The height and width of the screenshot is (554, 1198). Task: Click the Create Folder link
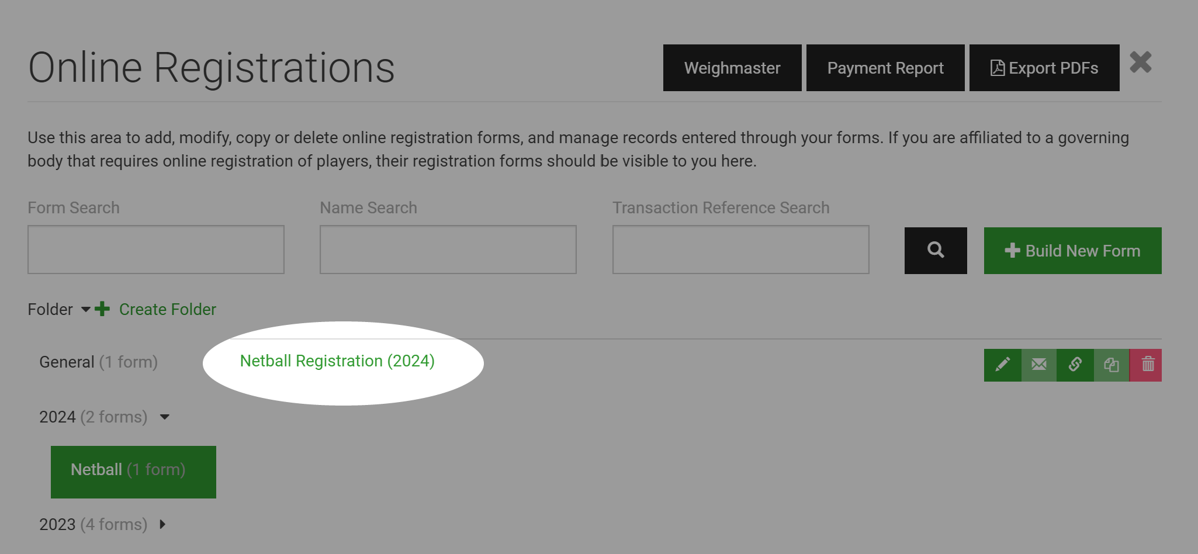pos(168,309)
